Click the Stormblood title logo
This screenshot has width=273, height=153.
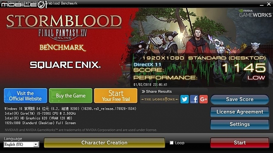click(64, 21)
